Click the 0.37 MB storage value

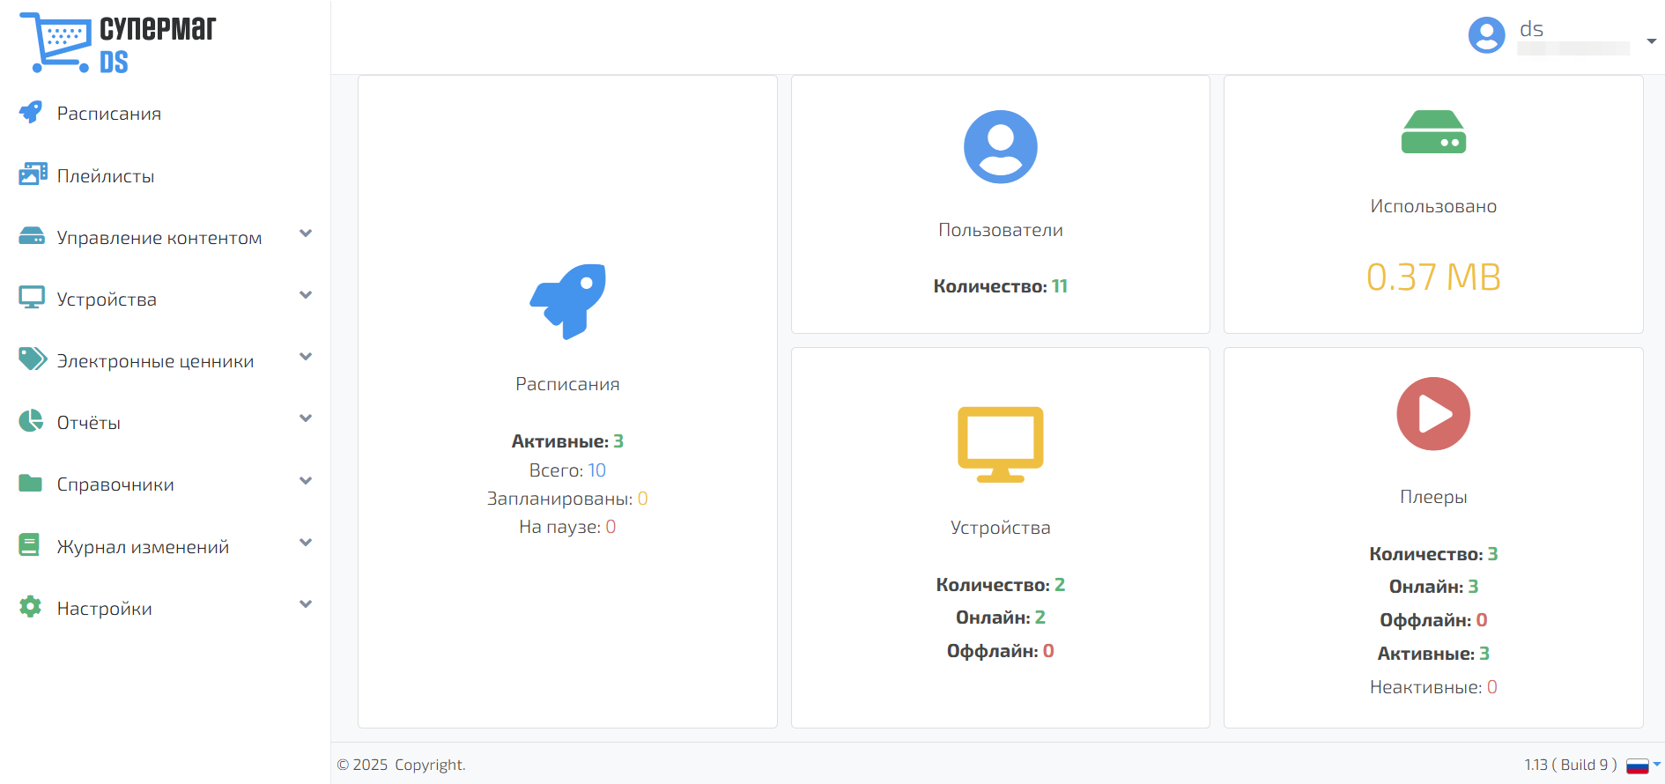(1433, 277)
